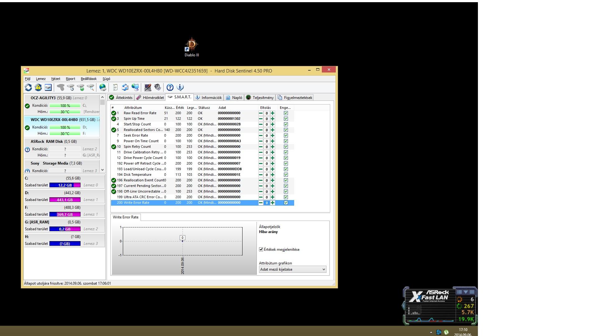Click XFast LAN down triangle icon
Image resolution: width=597 pixels, height=336 pixels.
(x=465, y=292)
